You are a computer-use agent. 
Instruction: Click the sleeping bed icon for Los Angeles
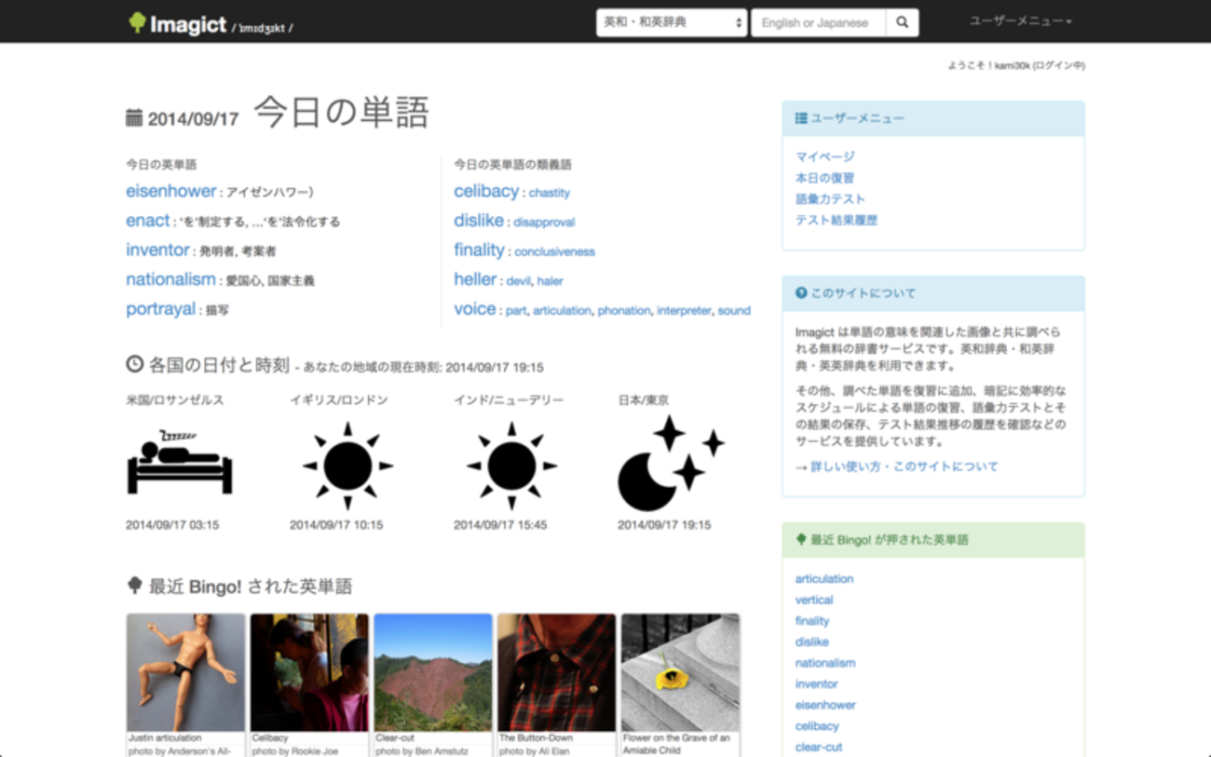(180, 462)
